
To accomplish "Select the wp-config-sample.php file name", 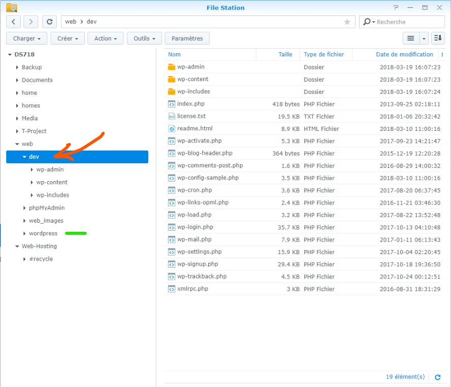I will pyautogui.click(x=208, y=178).
